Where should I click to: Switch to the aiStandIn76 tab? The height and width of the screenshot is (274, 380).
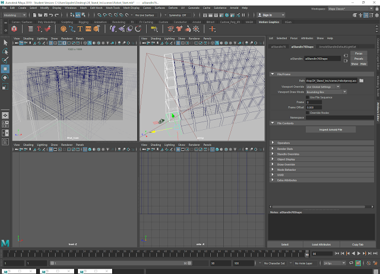(278, 46)
